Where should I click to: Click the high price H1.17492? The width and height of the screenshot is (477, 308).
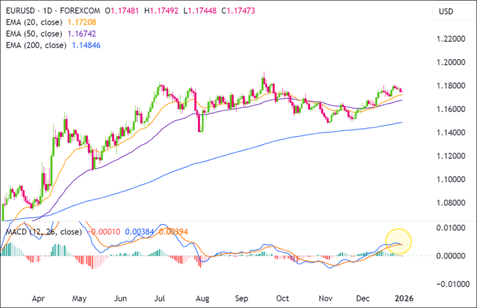(x=161, y=11)
